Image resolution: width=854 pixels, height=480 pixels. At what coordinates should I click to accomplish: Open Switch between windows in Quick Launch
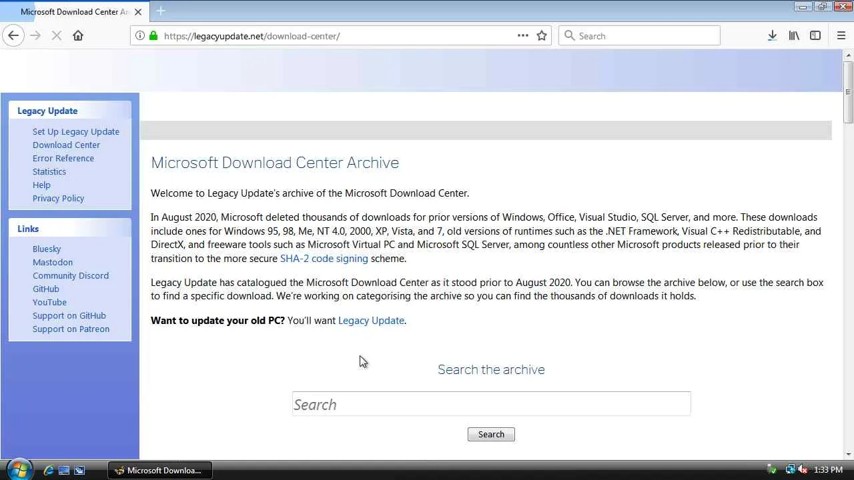click(79, 470)
